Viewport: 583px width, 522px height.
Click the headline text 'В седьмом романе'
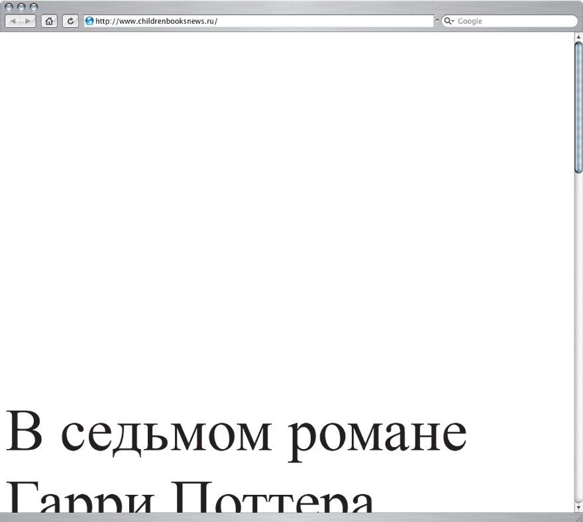[237, 435]
